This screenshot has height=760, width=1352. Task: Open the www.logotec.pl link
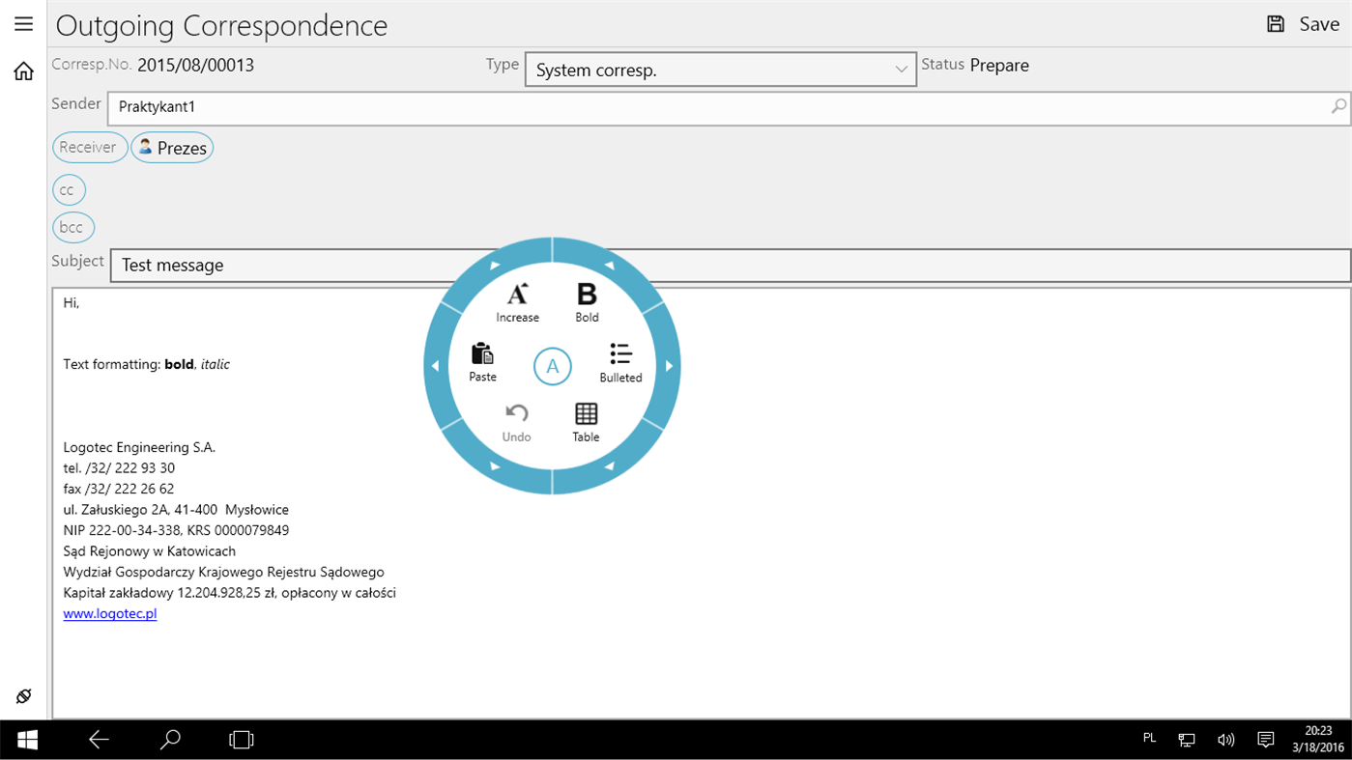pyautogui.click(x=110, y=614)
